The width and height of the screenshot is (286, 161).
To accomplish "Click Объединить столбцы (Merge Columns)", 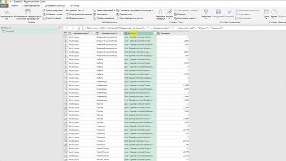I will (186, 10).
